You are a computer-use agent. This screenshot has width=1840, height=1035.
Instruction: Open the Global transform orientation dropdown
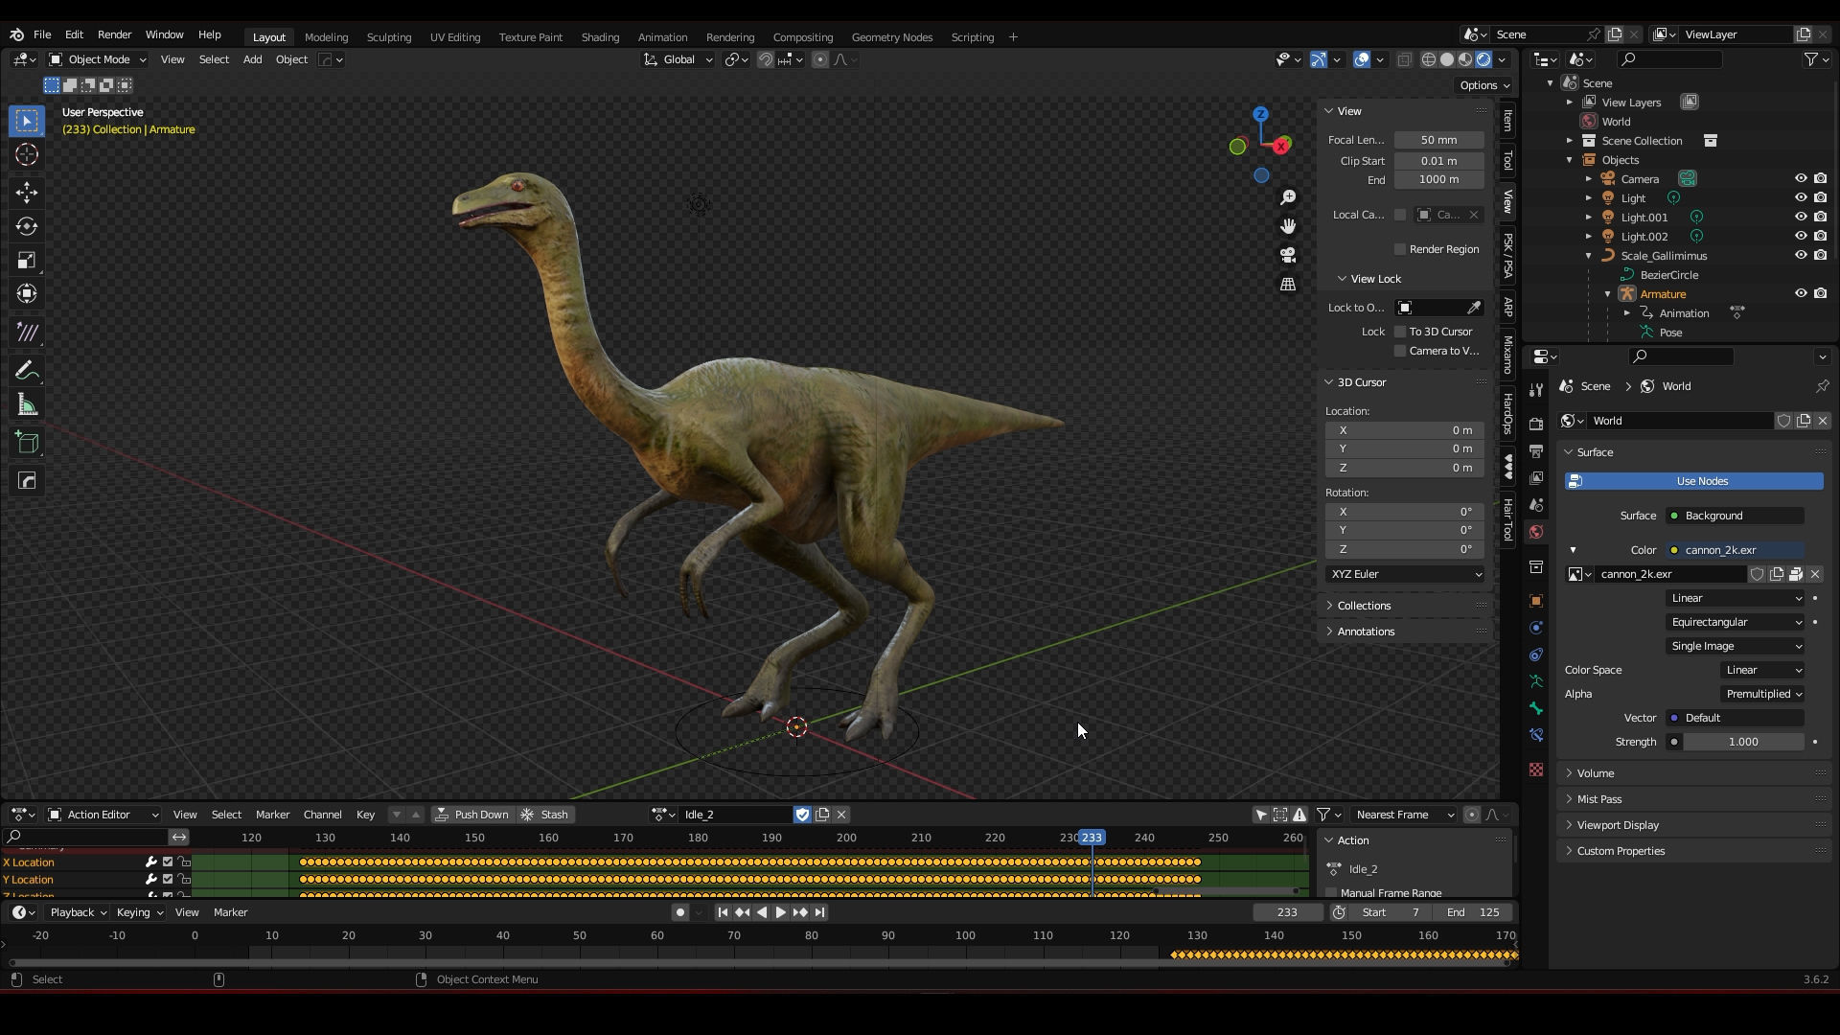click(x=678, y=59)
